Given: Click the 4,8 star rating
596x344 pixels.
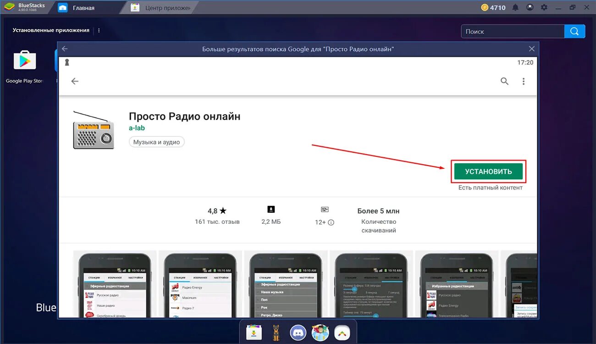Looking at the screenshot, I should point(217,211).
